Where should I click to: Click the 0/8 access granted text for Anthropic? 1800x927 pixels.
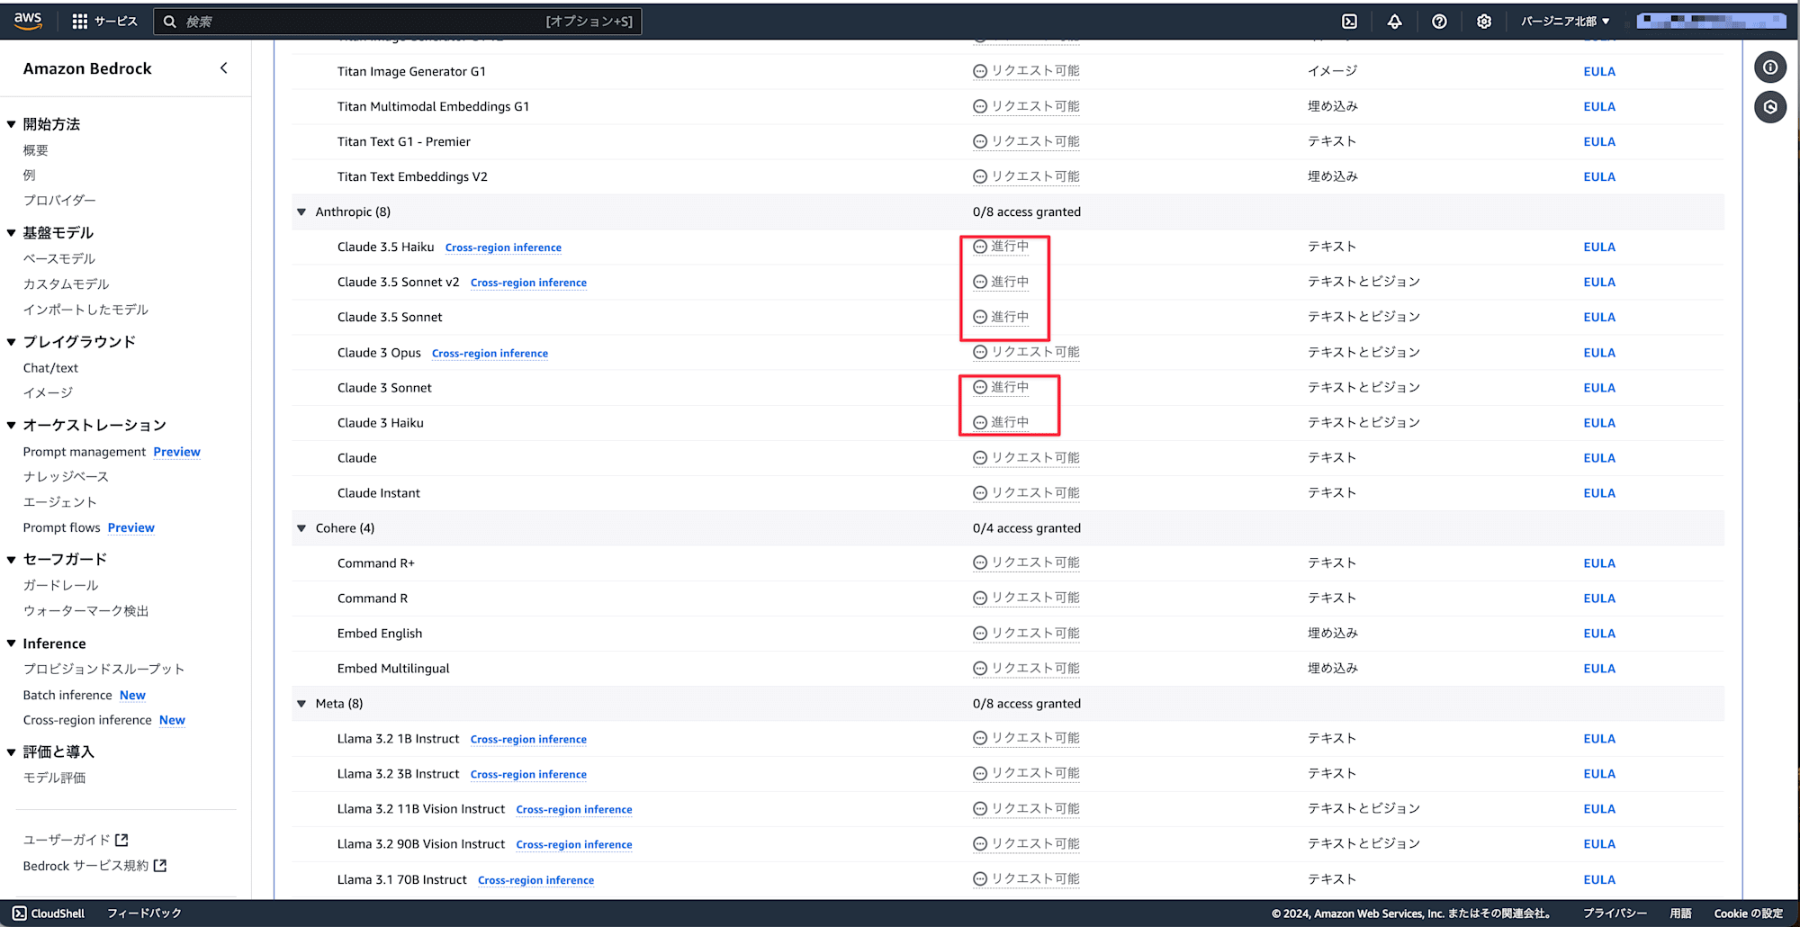[x=1027, y=211]
